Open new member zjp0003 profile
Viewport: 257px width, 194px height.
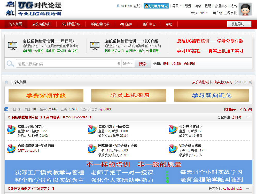(x=105, y=109)
